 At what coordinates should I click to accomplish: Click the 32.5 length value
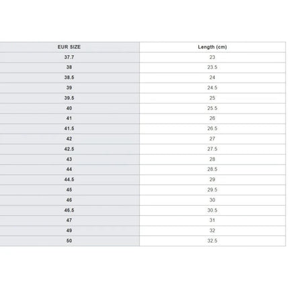212,241
